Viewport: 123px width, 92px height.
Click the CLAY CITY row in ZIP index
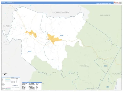pos(32,85)
